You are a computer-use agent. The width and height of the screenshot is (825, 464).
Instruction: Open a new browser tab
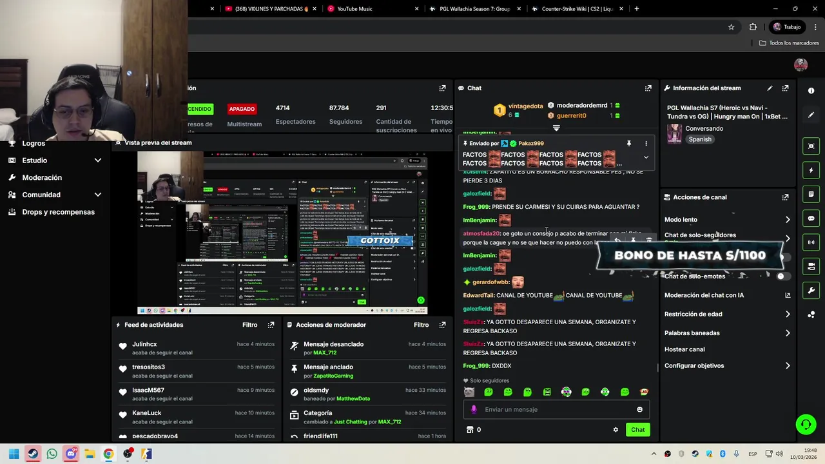click(636, 9)
